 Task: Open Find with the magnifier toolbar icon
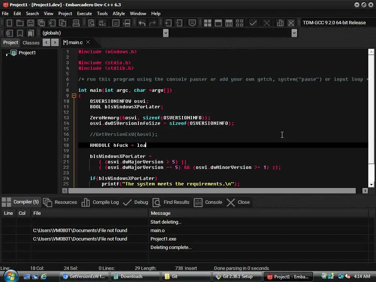tap(91, 23)
